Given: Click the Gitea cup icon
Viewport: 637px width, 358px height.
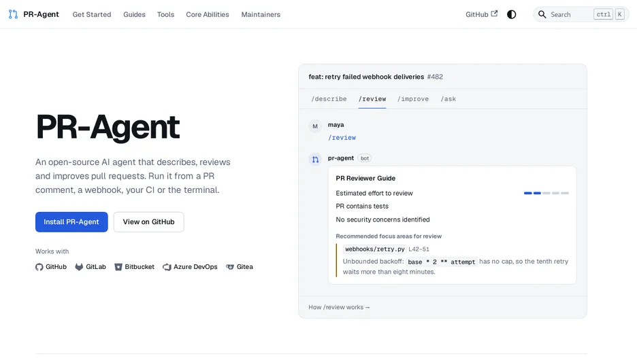Looking at the screenshot, I should [230, 267].
